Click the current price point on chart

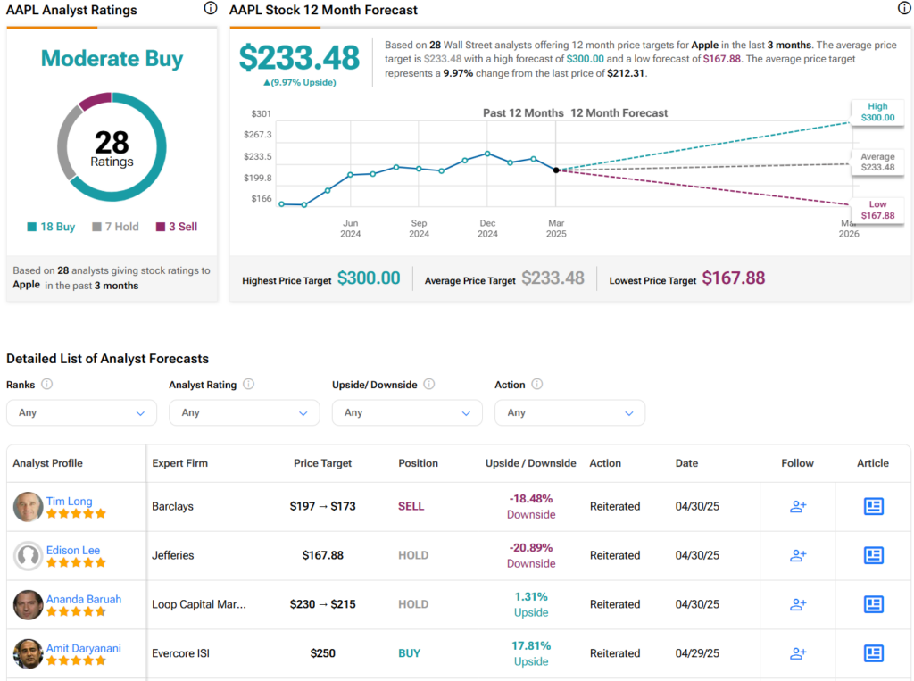(556, 170)
